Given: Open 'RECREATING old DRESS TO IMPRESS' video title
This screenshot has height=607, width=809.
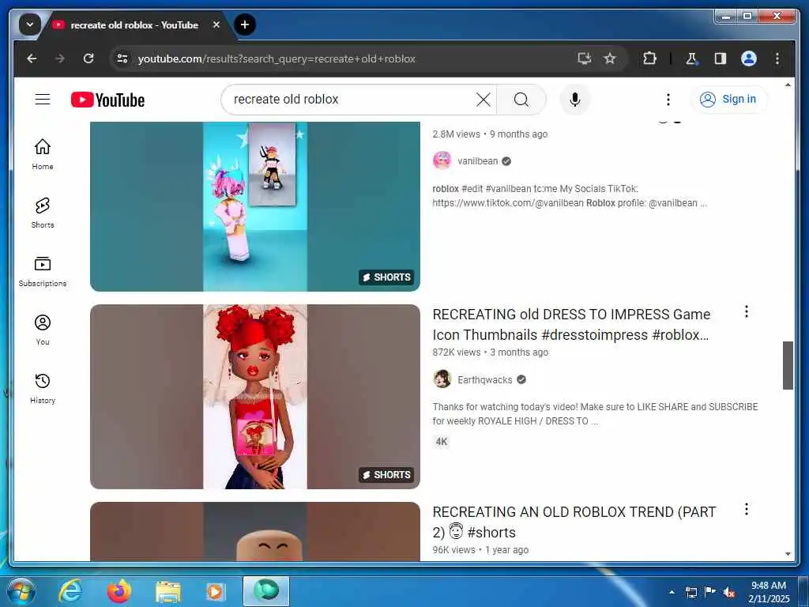Looking at the screenshot, I should click(571, 325).
